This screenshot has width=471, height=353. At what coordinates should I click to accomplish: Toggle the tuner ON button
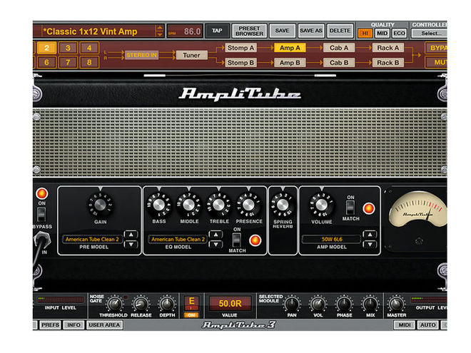[x=191, y=315]
